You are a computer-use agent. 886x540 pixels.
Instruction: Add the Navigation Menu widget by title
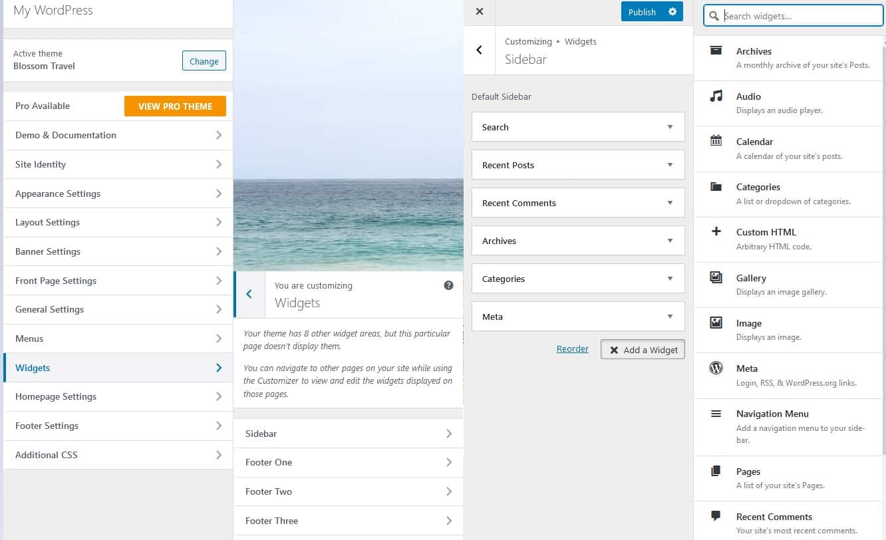(772, 414)
